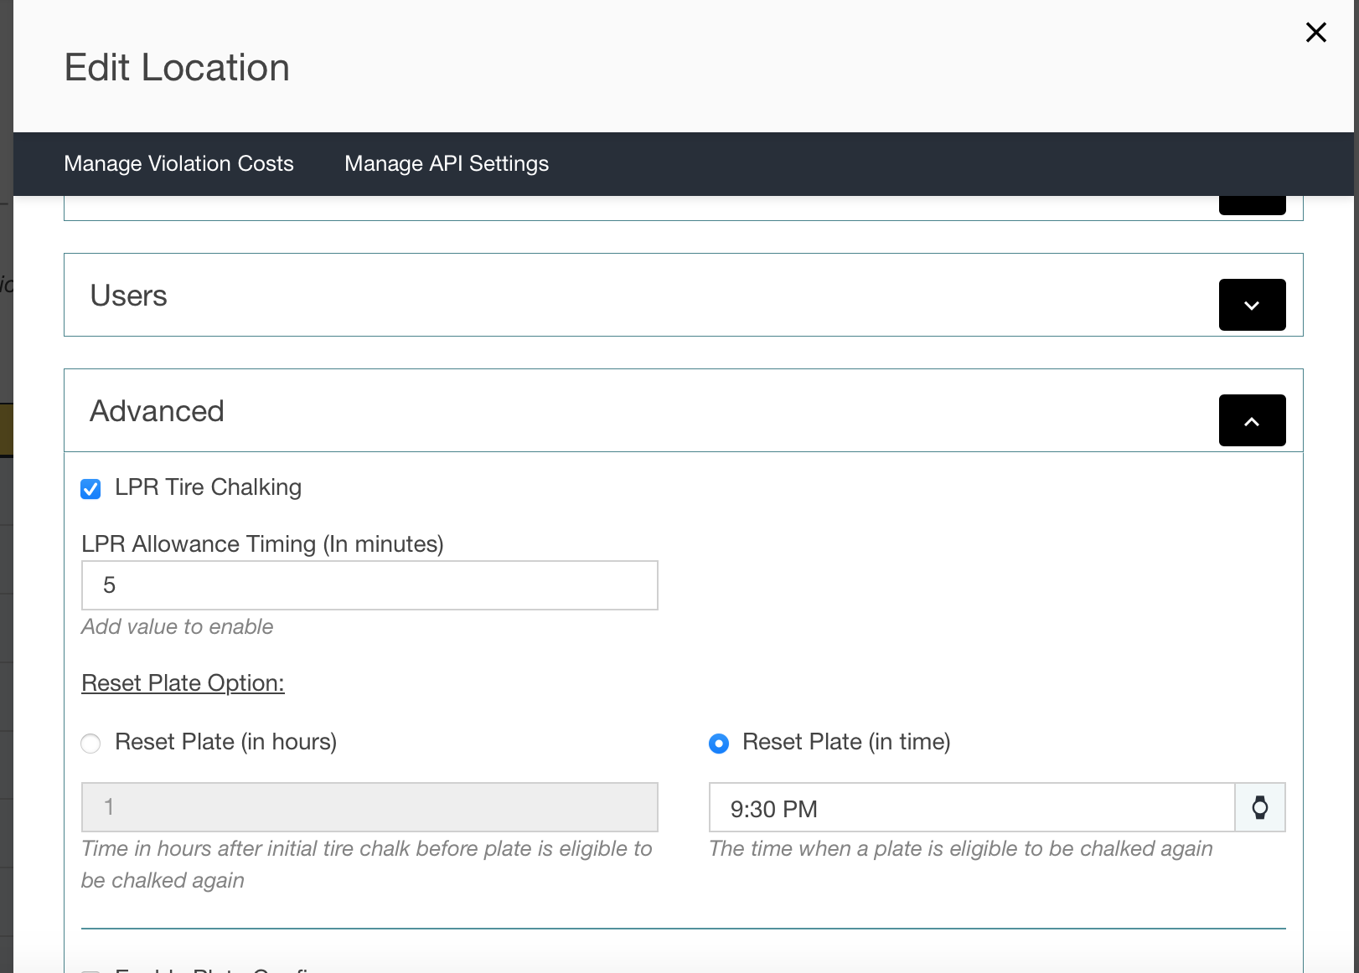
Task: Select the Reset Plate (in hours) radio button
Action: pyautogui.click(x=90, y=744)
